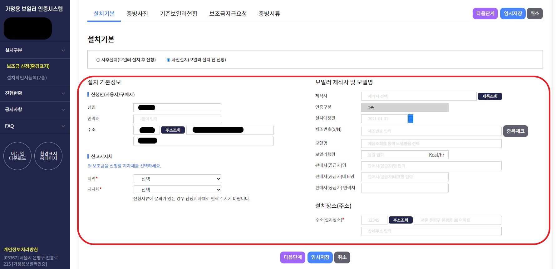Click the top 다음단계 button
This screenshot has height=269, width=556.
485,13
